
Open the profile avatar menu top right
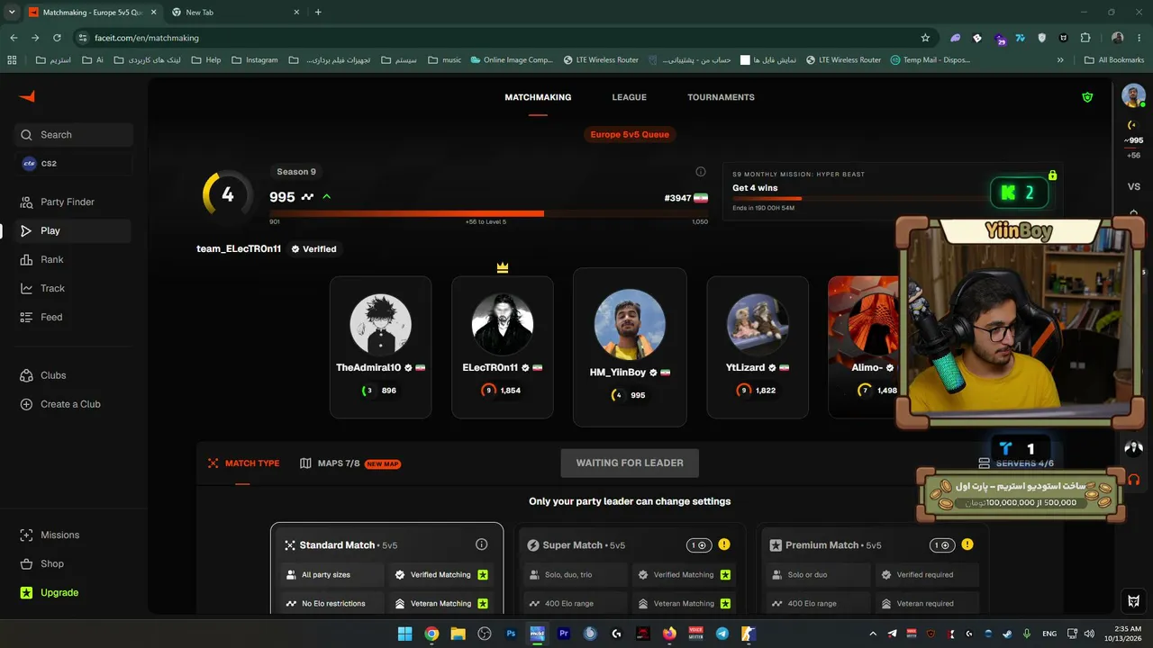[1132, 95]
